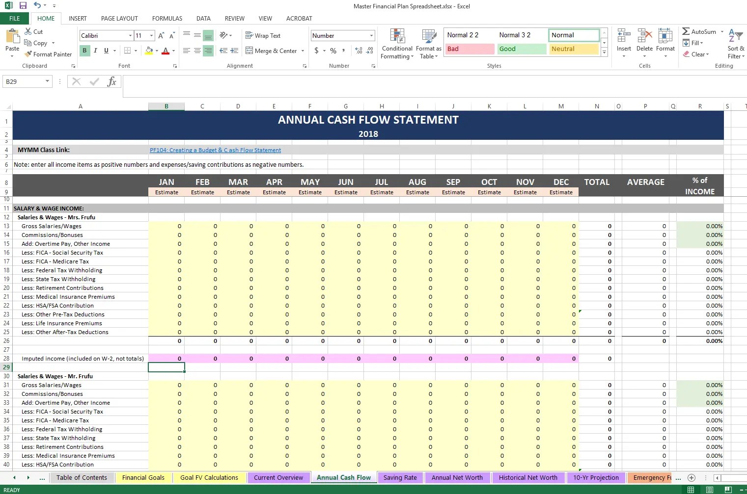Click the Save icon in the quick access toolbar
Viewport: 747px width, 494px height.
point(23,6)
